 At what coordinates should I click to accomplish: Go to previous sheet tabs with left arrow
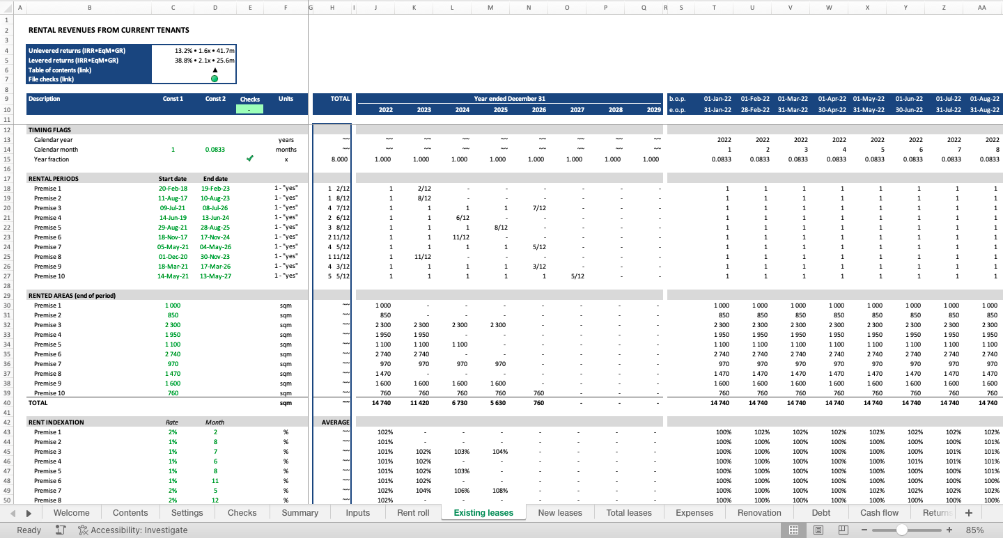13,513
